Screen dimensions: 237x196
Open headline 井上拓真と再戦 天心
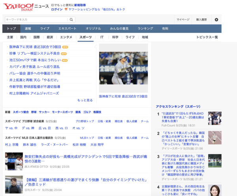tap(34, 80)
